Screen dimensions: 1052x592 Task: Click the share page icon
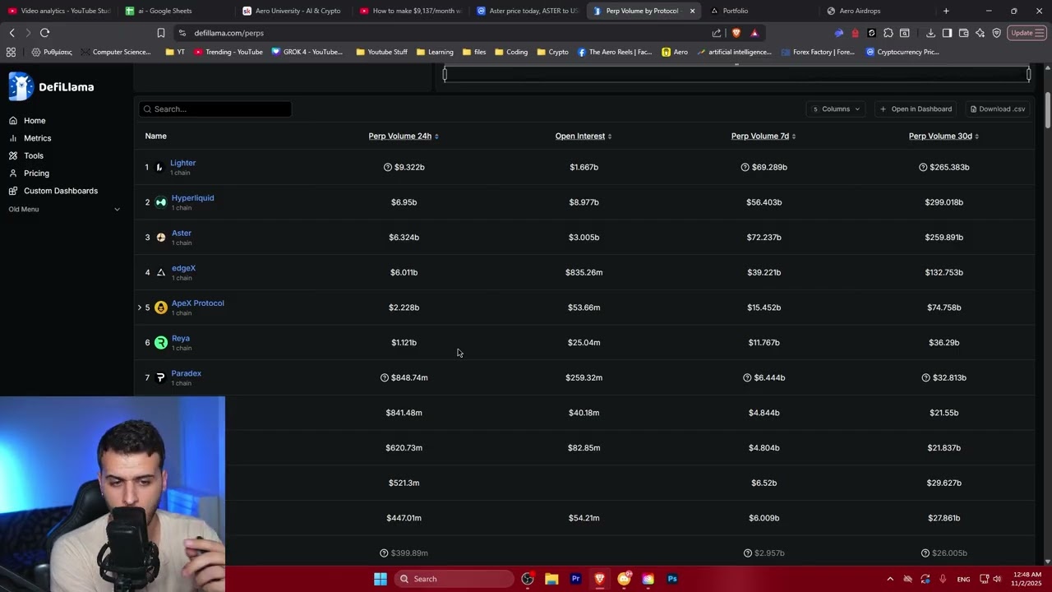717,33
